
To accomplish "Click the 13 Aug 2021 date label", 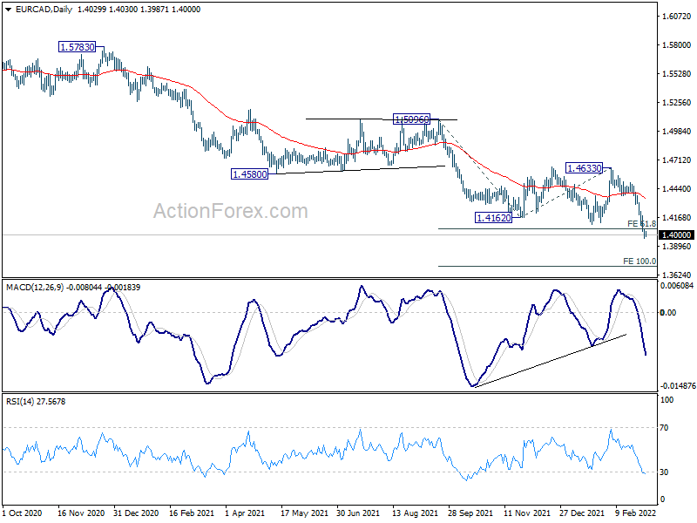I will coord(416,513).
